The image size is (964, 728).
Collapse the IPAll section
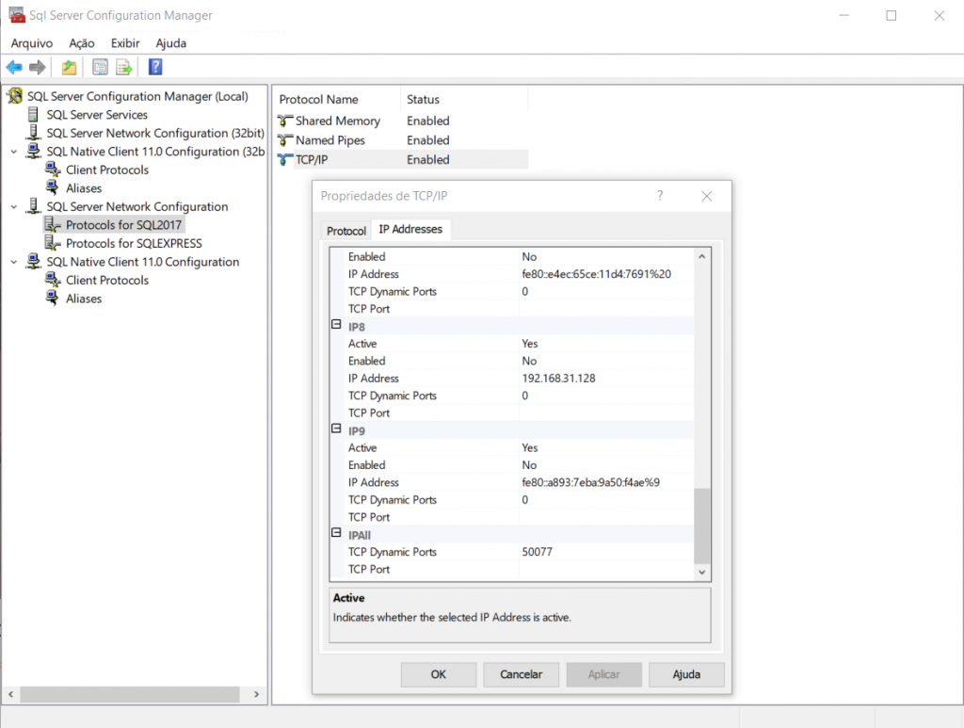336,534
